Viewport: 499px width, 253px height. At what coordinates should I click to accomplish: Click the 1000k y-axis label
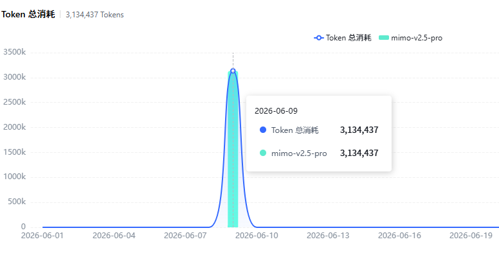14,177
